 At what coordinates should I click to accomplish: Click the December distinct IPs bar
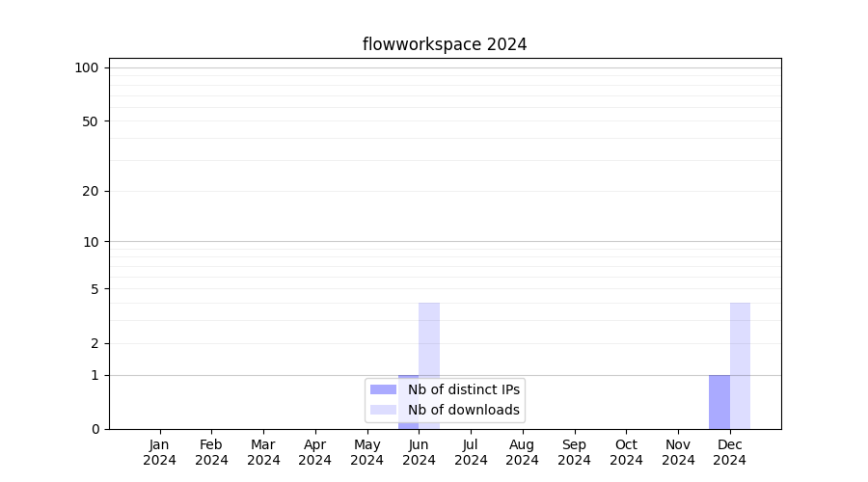(x=719, y=402)
